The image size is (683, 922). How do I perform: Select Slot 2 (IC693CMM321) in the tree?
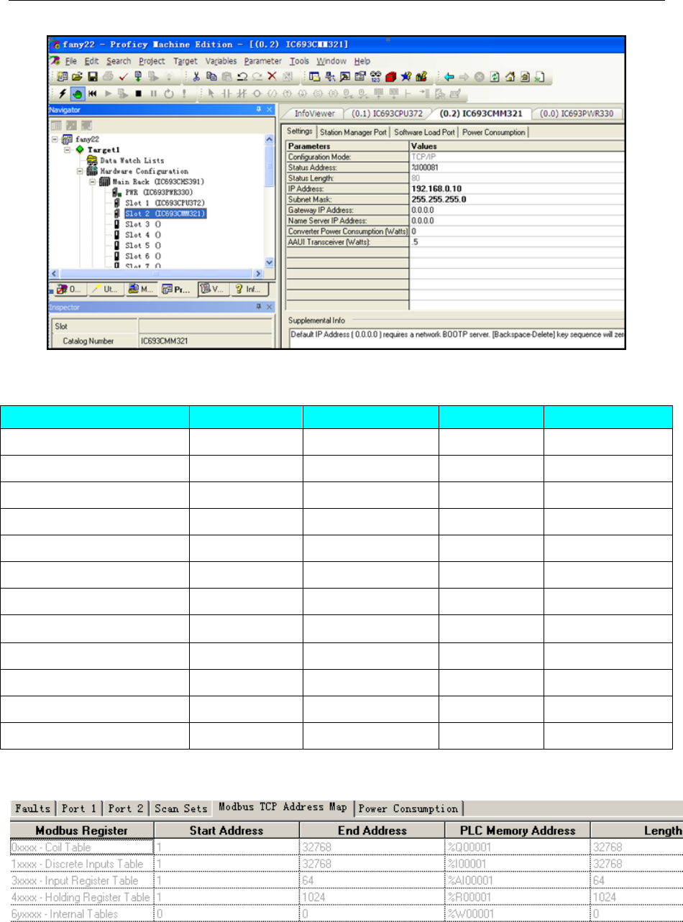tap(165, 213)
